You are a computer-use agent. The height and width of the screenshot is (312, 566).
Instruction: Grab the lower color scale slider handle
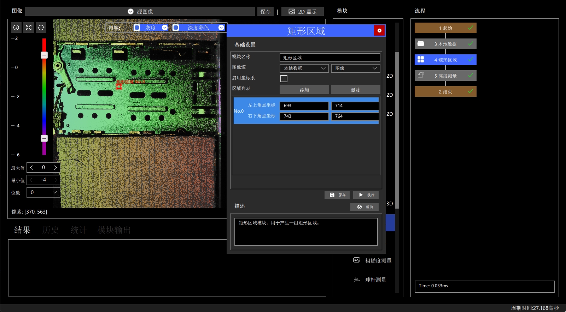[x=44, y=138]
